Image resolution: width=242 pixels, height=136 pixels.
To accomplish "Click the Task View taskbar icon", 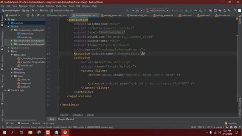I will [x=22, y=133].
